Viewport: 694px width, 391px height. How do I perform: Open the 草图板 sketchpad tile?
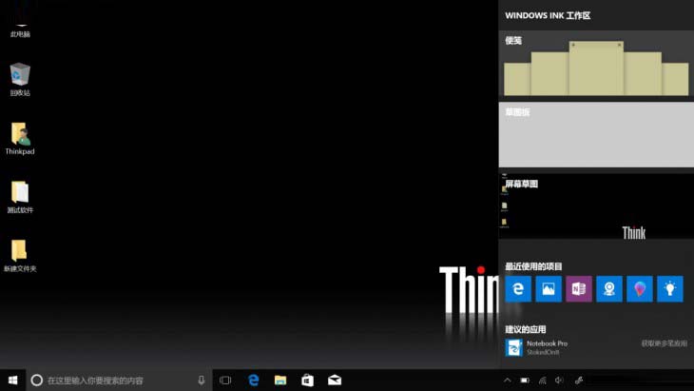click(x=596, y=134)
